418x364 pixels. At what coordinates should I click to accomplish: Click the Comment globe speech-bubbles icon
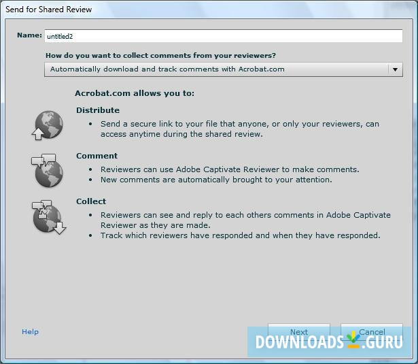(x=47, y=170)
